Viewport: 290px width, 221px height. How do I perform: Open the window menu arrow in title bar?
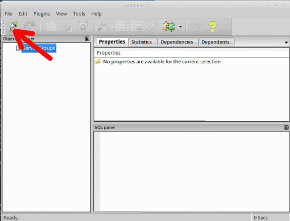pos(7,6)
